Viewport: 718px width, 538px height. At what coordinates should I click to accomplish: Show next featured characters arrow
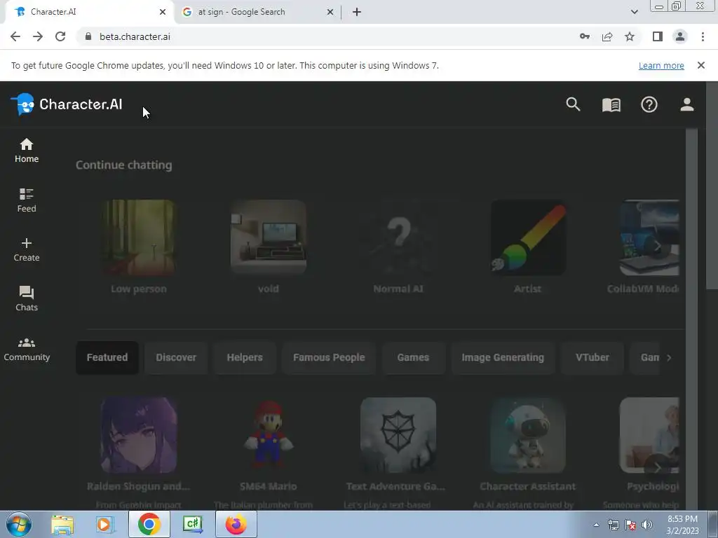tap(658, 467)
